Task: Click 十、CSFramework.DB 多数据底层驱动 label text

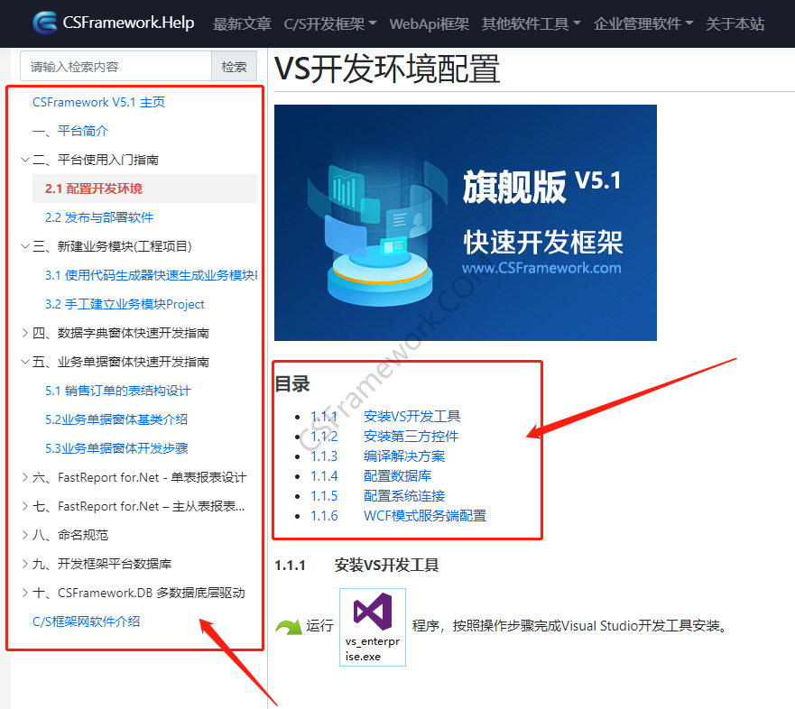Action: click(x=138, y=593)
